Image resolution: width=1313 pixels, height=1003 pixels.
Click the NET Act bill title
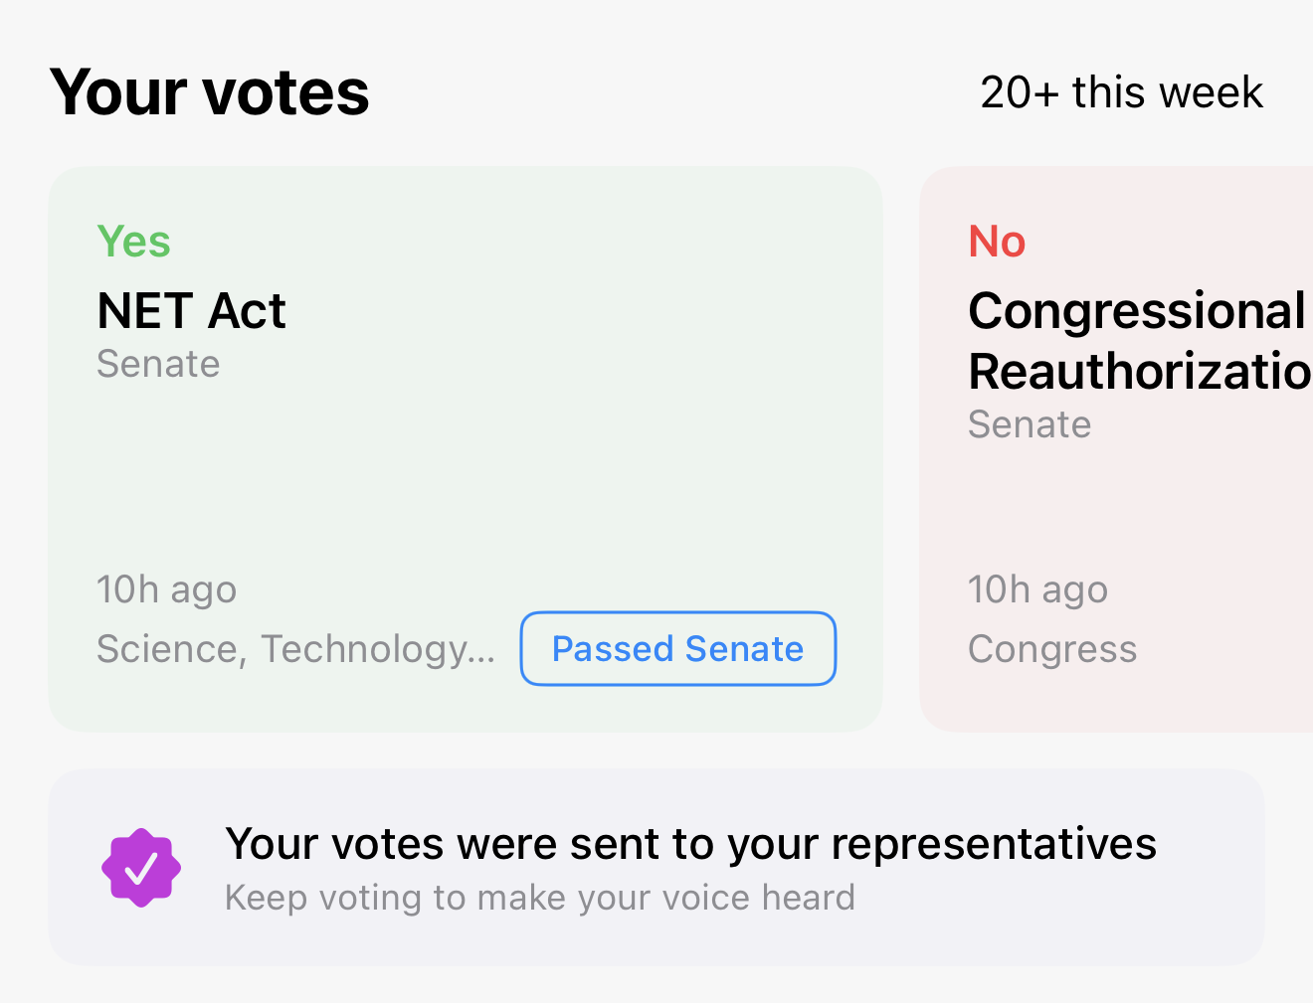click(x=191, y=310)
